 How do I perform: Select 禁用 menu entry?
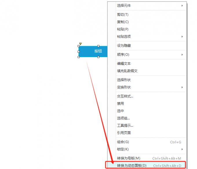point(147,104)
